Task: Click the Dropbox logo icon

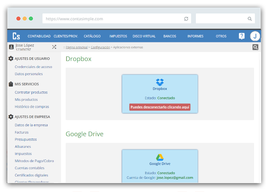Action: 160,82
